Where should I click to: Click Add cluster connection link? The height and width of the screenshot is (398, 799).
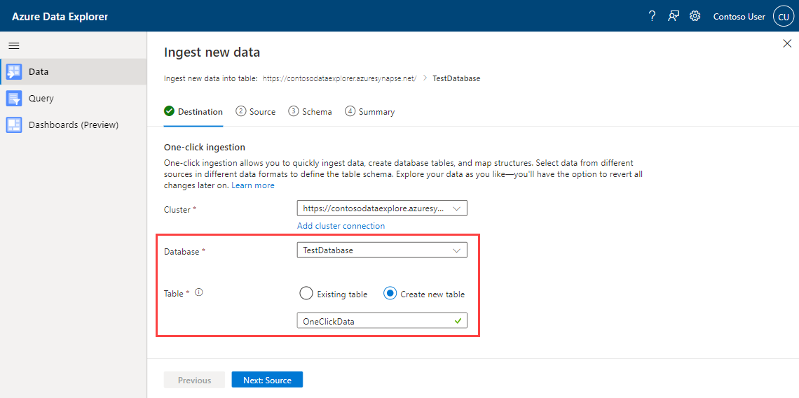coord(341,226)
